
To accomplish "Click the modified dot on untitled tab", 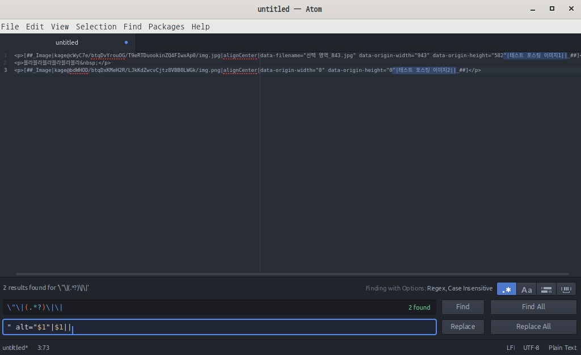I will pyautogui.click(x=127, y=42).
